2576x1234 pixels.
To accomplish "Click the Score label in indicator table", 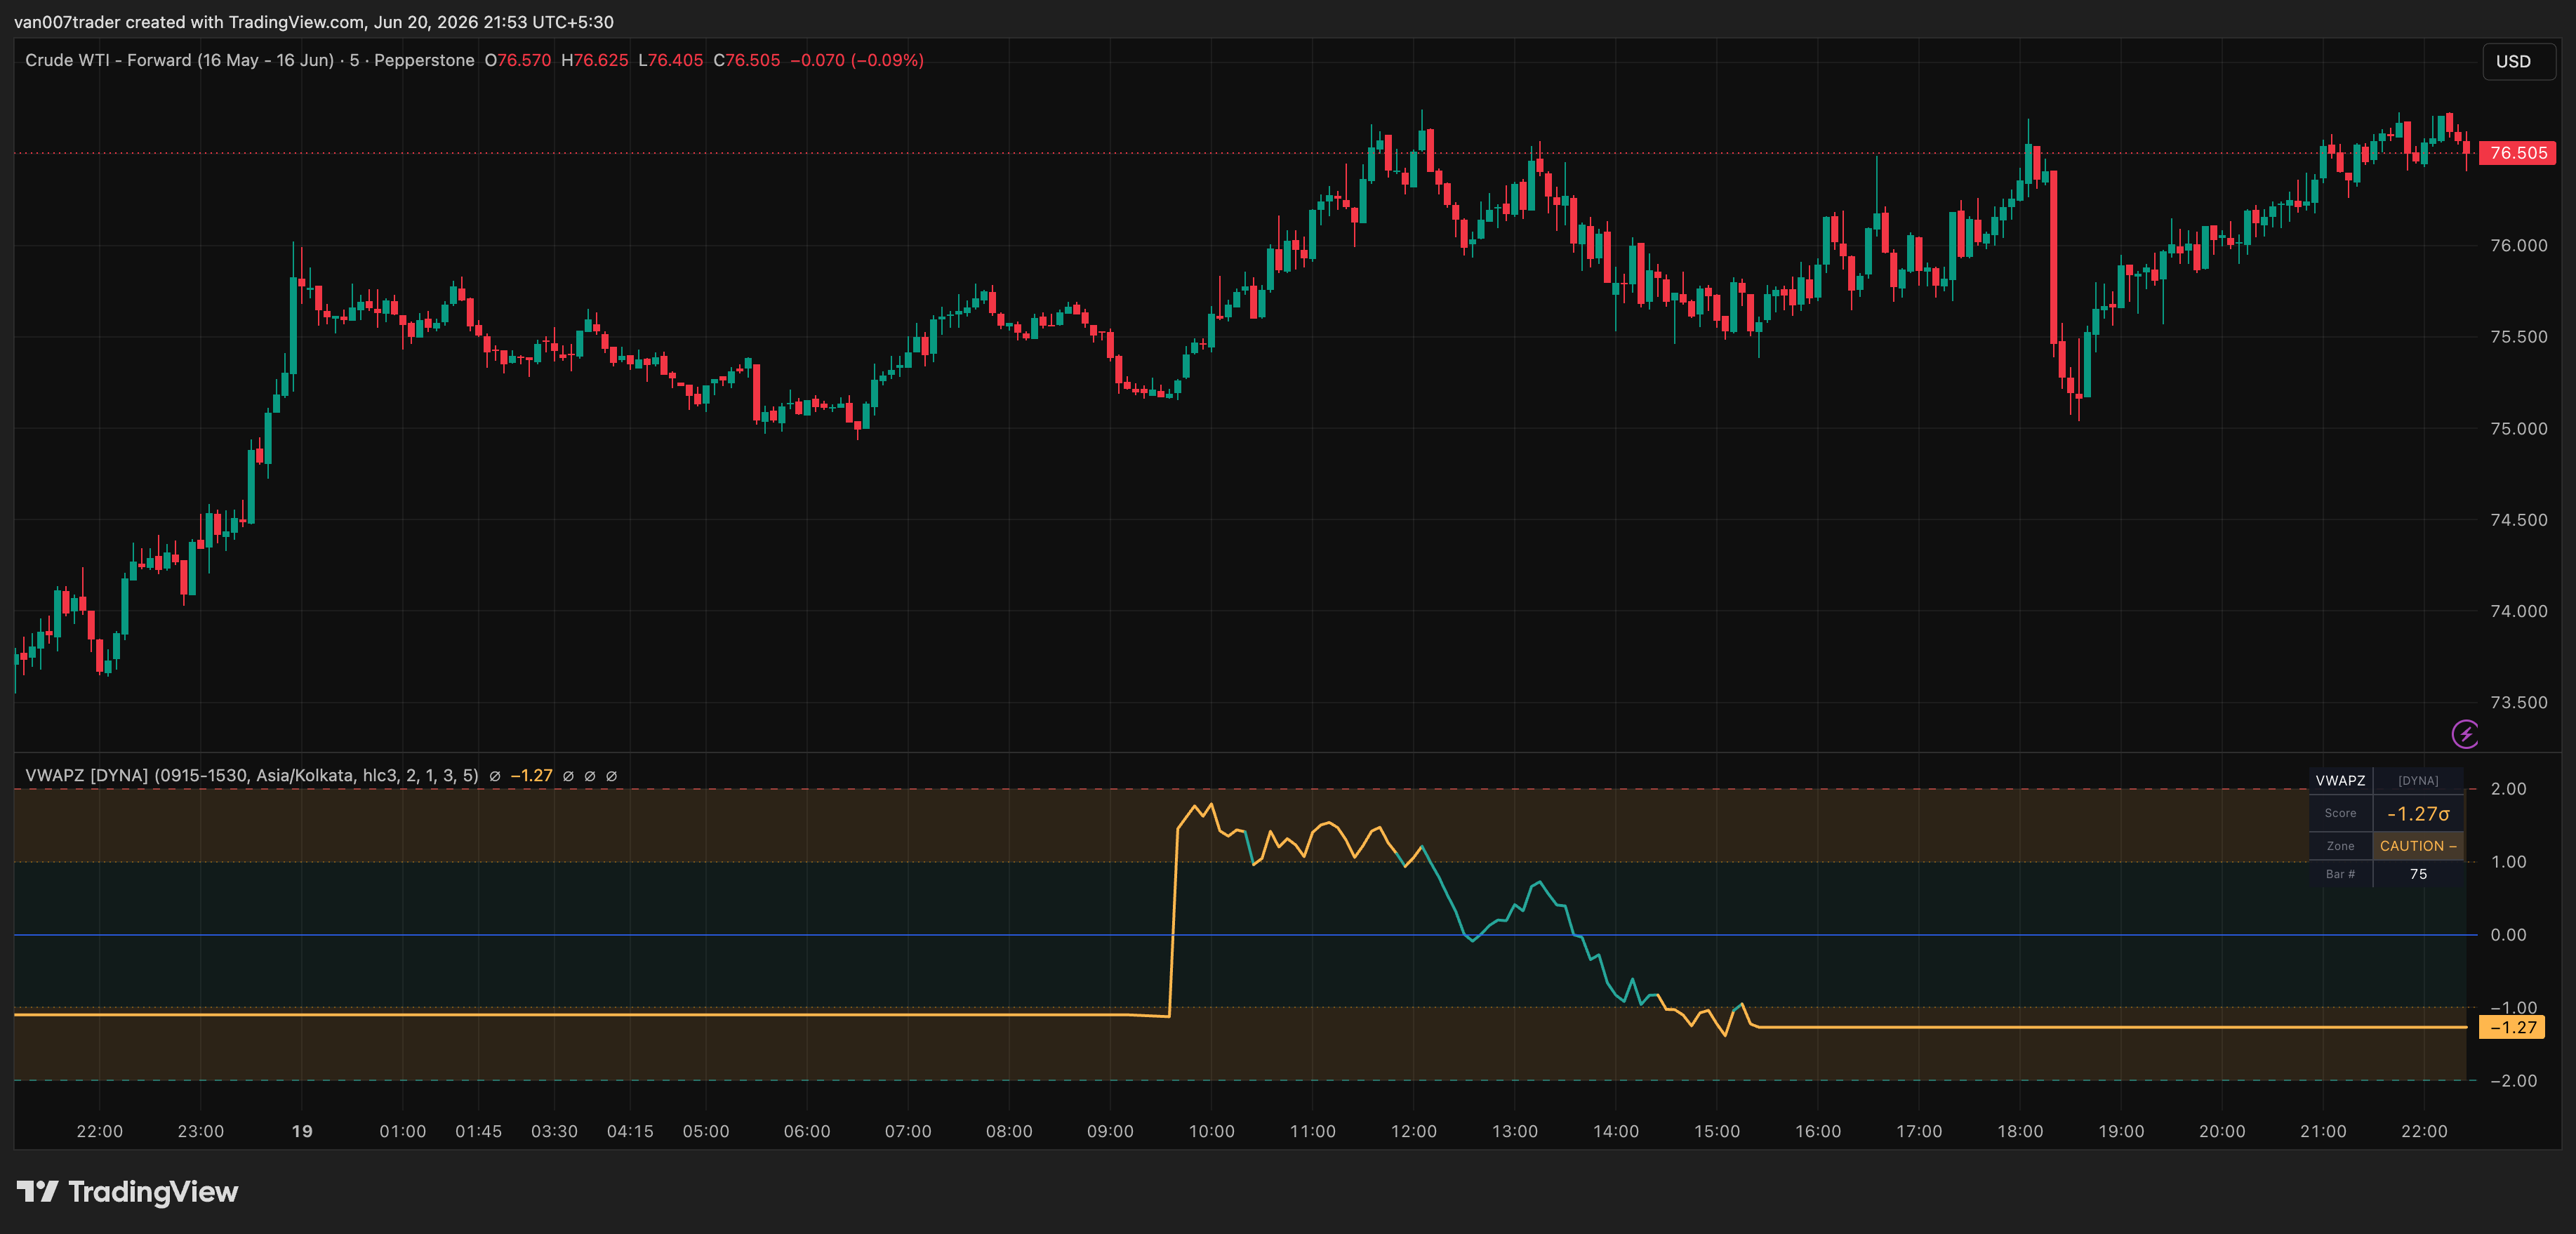I will [2340, 814].
